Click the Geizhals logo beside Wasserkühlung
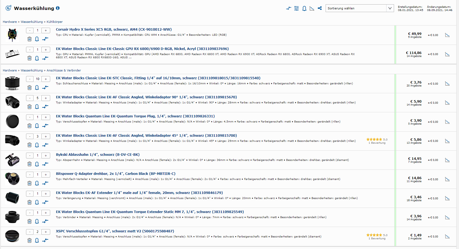Image resolution: width=459 pixels, height=249 pixels. point(9,8)
